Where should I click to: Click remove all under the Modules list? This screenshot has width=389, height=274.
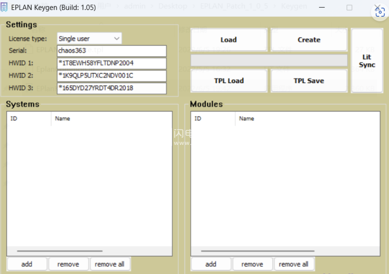coord(294,264)
